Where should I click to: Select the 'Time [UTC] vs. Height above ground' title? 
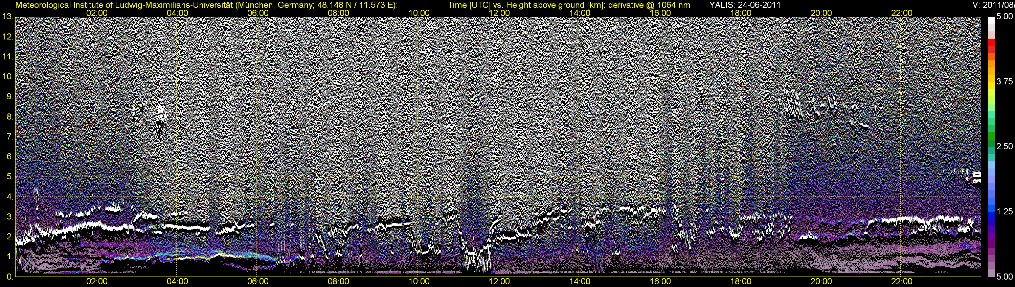pos(569,5)
